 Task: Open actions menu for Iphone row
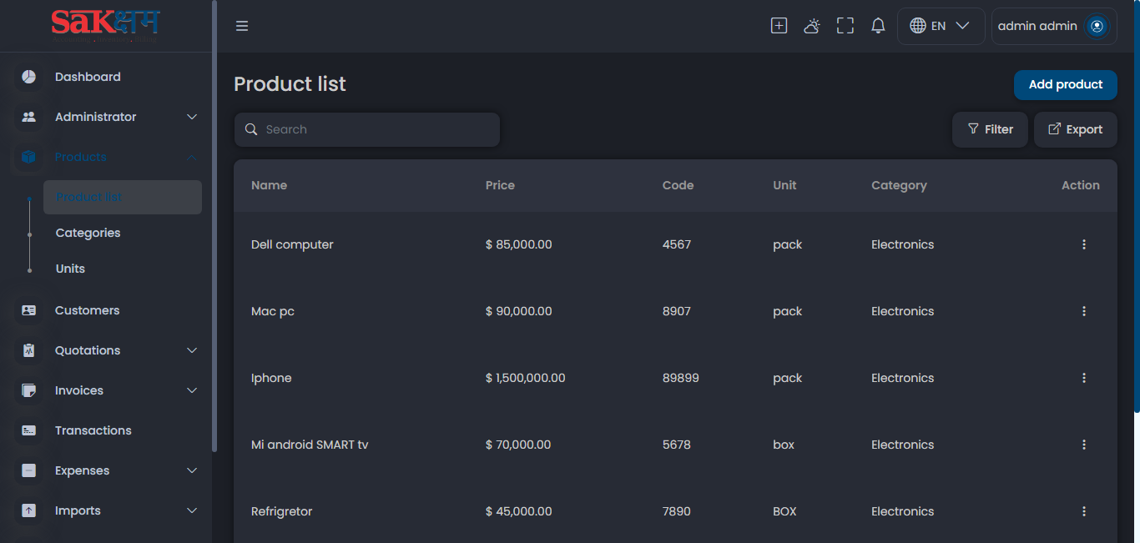click(x=1084, y=378)
